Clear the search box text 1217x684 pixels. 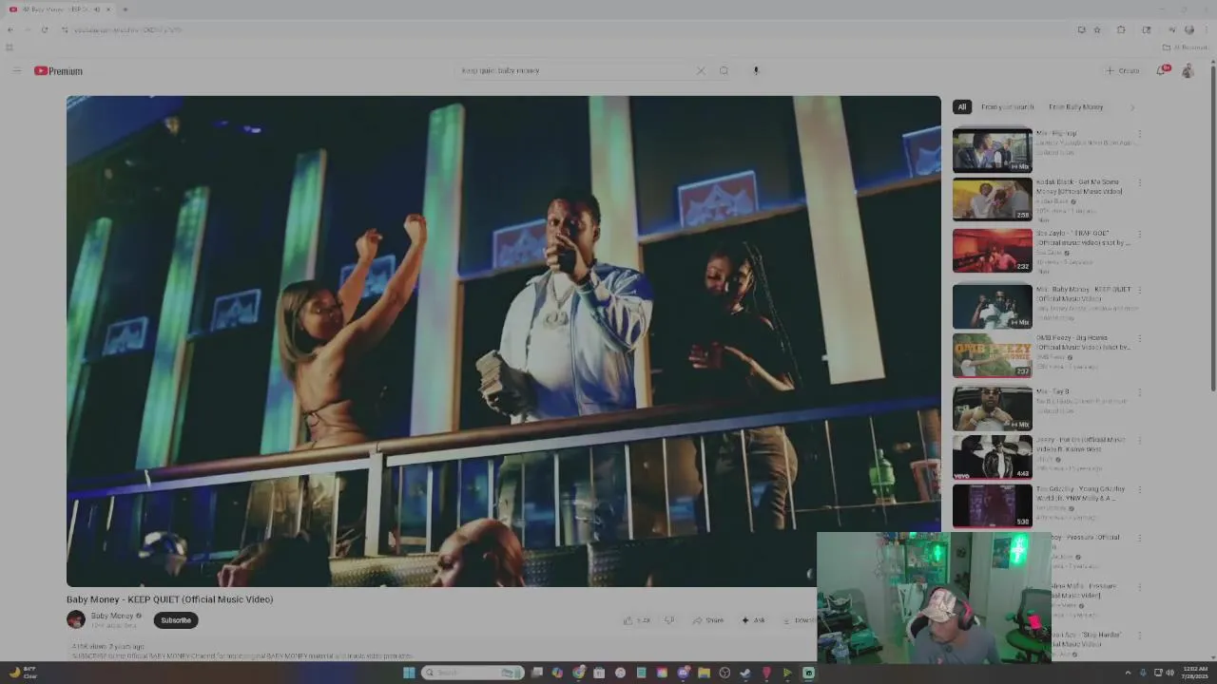point(701,70)
